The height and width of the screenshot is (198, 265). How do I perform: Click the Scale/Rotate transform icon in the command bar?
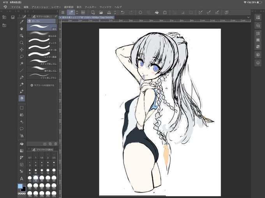tap(165, 12)
